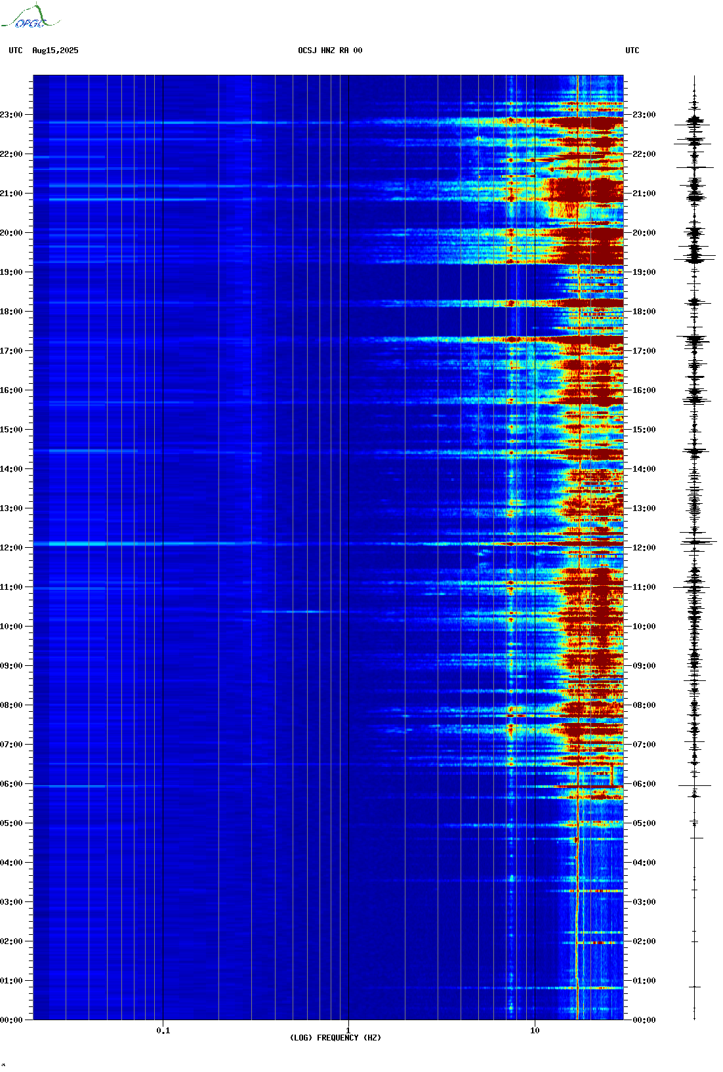Image resolution: width=723 pixels, height=1072 pixels.
Task: Click the right axis 00:00 time label
Action: click(644, 1020)
